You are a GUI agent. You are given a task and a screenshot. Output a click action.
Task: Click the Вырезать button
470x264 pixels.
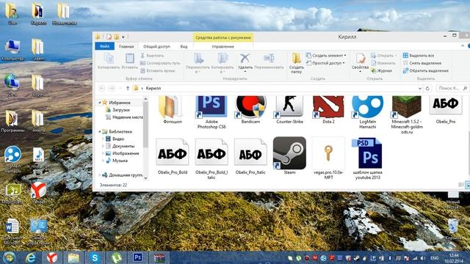pyautogui.click(x=152, y=56)
